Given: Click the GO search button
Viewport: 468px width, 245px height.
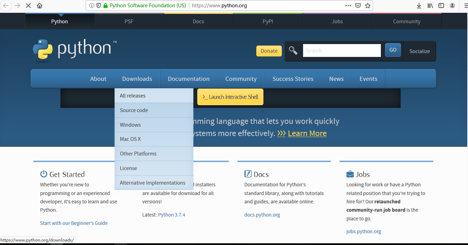Looking at the screenshot, I should [x=393, y=50].
